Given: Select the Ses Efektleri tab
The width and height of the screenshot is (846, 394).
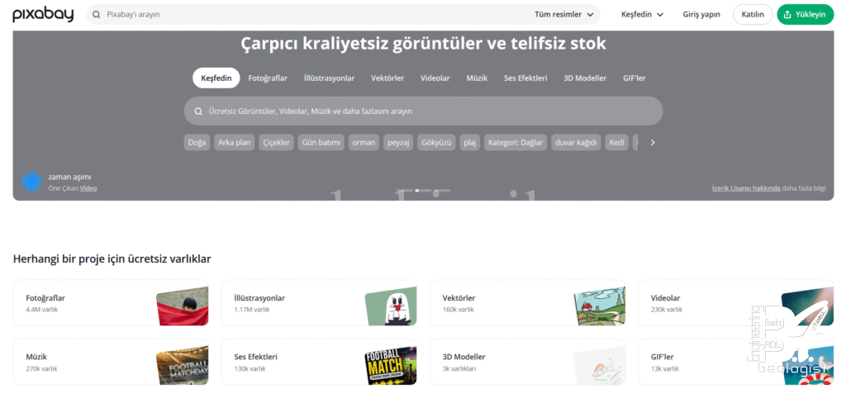Looking at the screenshot, I should pyautogui.click(x=525, y=78).
